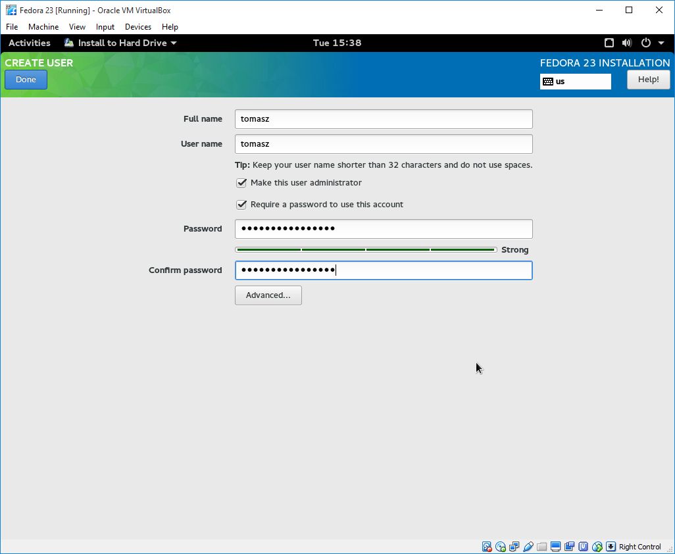Open Advanced user settings
This screenshot has width=675, height=554.
pos(268,295)
